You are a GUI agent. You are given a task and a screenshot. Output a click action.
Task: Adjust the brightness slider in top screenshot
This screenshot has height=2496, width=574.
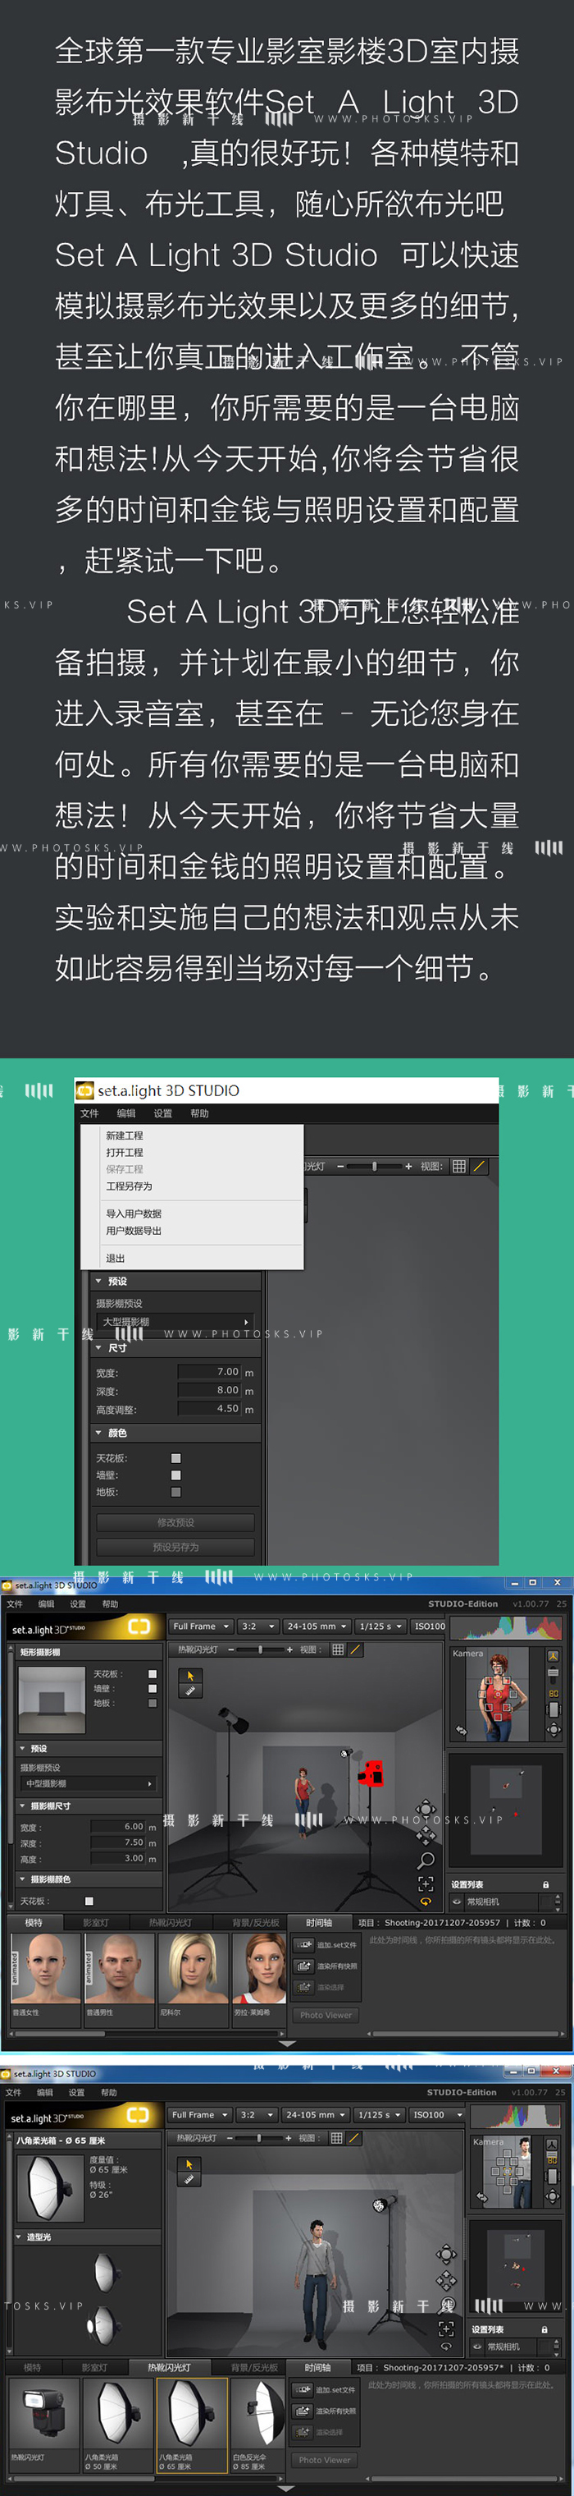pyautogui.click(x=375, y=1167)
